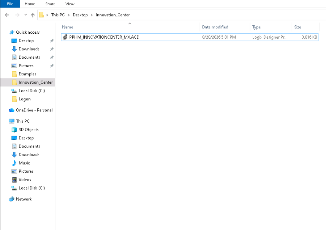326x230 pixels.
Task: Click the Logon folder icon
Action: (14, 99)
